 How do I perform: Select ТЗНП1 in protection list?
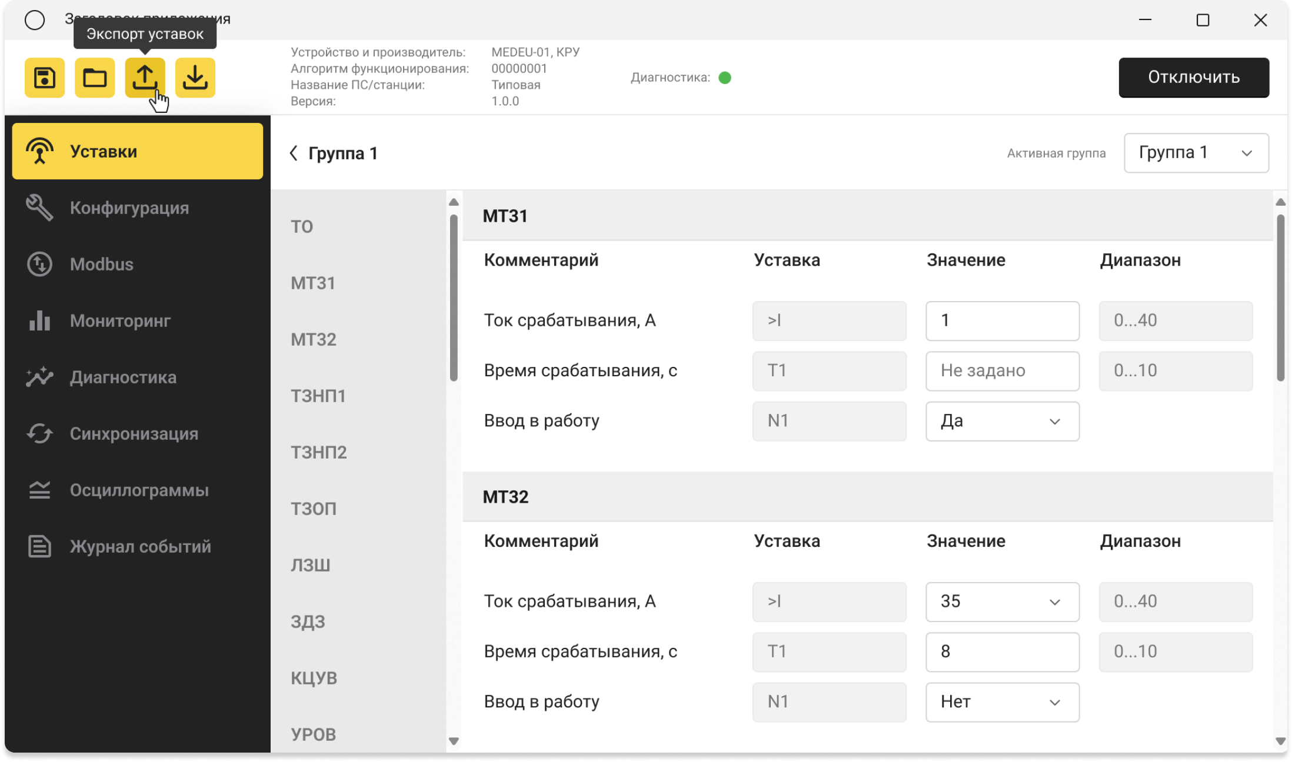(x=318, y=396)
